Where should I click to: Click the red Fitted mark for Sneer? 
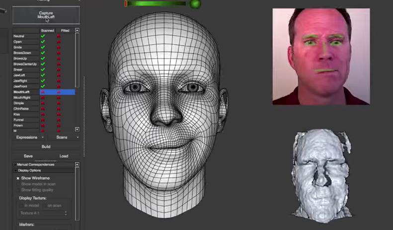[59, 70]
